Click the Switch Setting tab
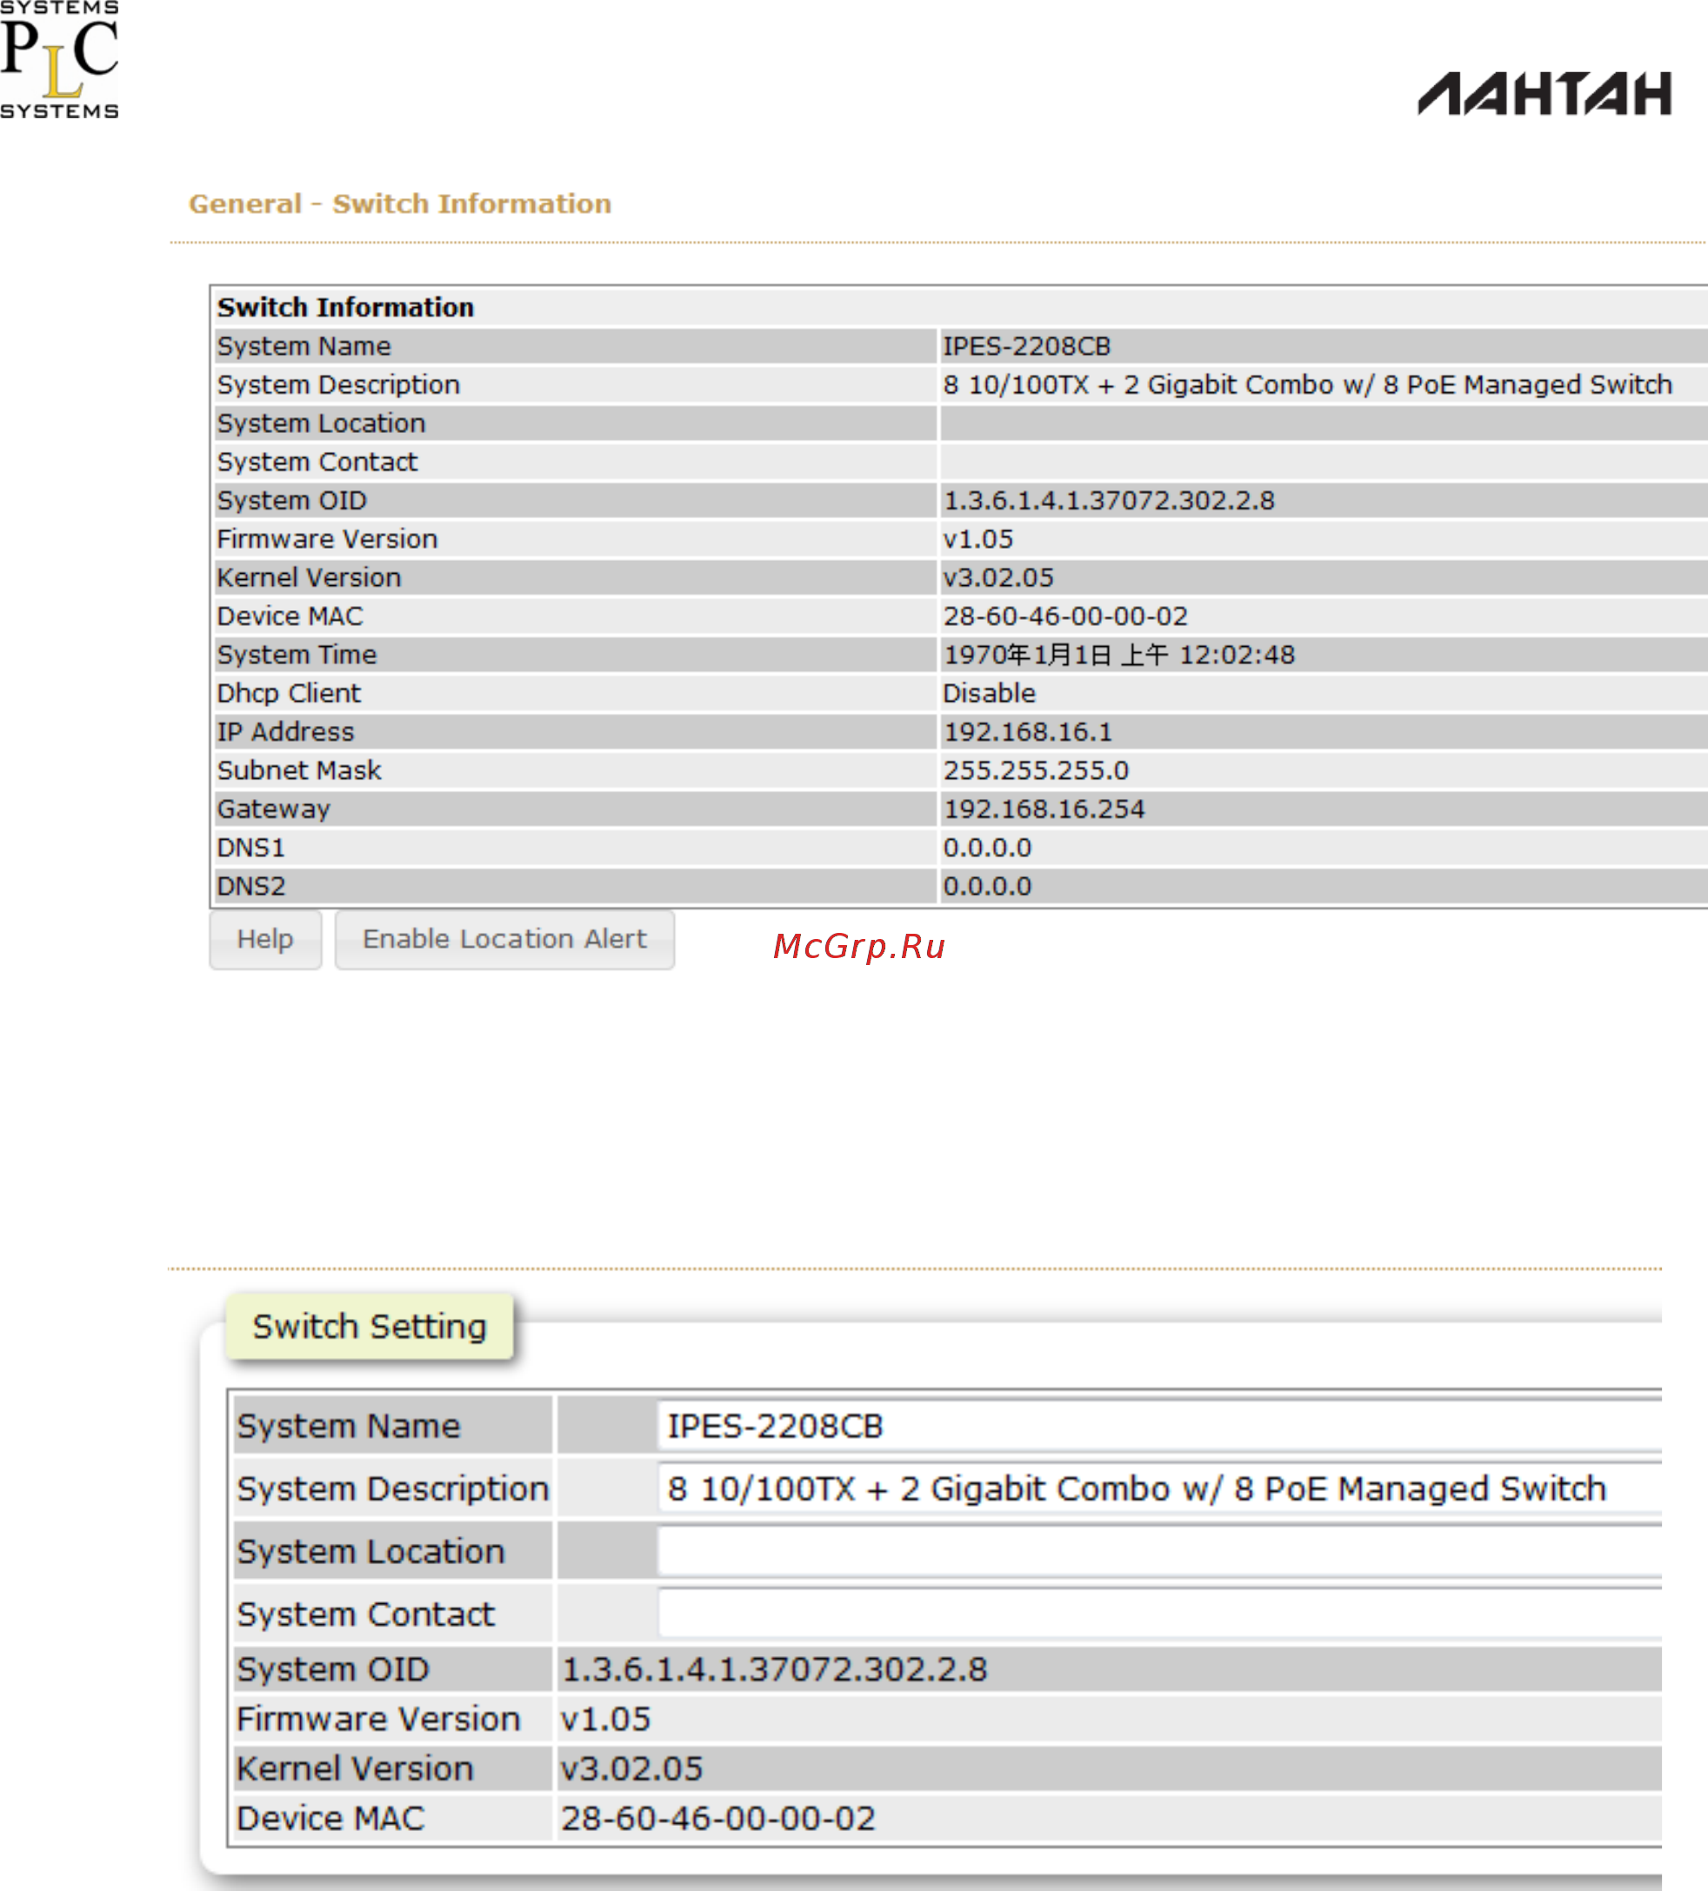The height and width of the screenshot is (1891, 1708). coord(370,1325)
